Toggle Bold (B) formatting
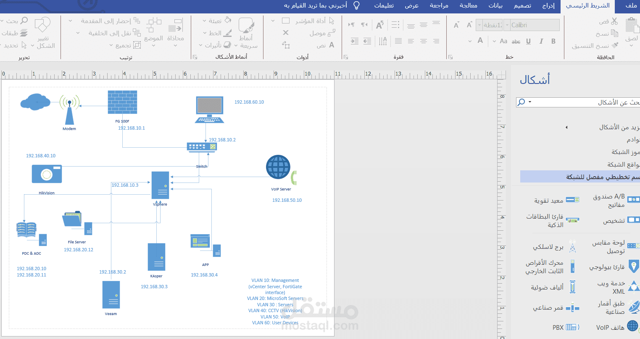The height and width of the screenshot is (339, 640). pos(553,41)
